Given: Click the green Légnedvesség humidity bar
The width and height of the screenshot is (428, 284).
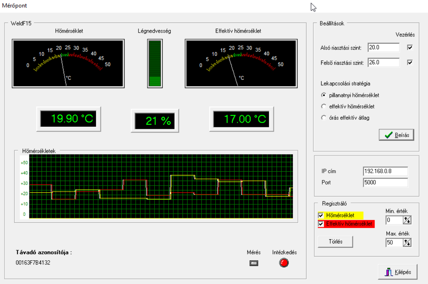Looking at the screenshot, I should [155, 63].
